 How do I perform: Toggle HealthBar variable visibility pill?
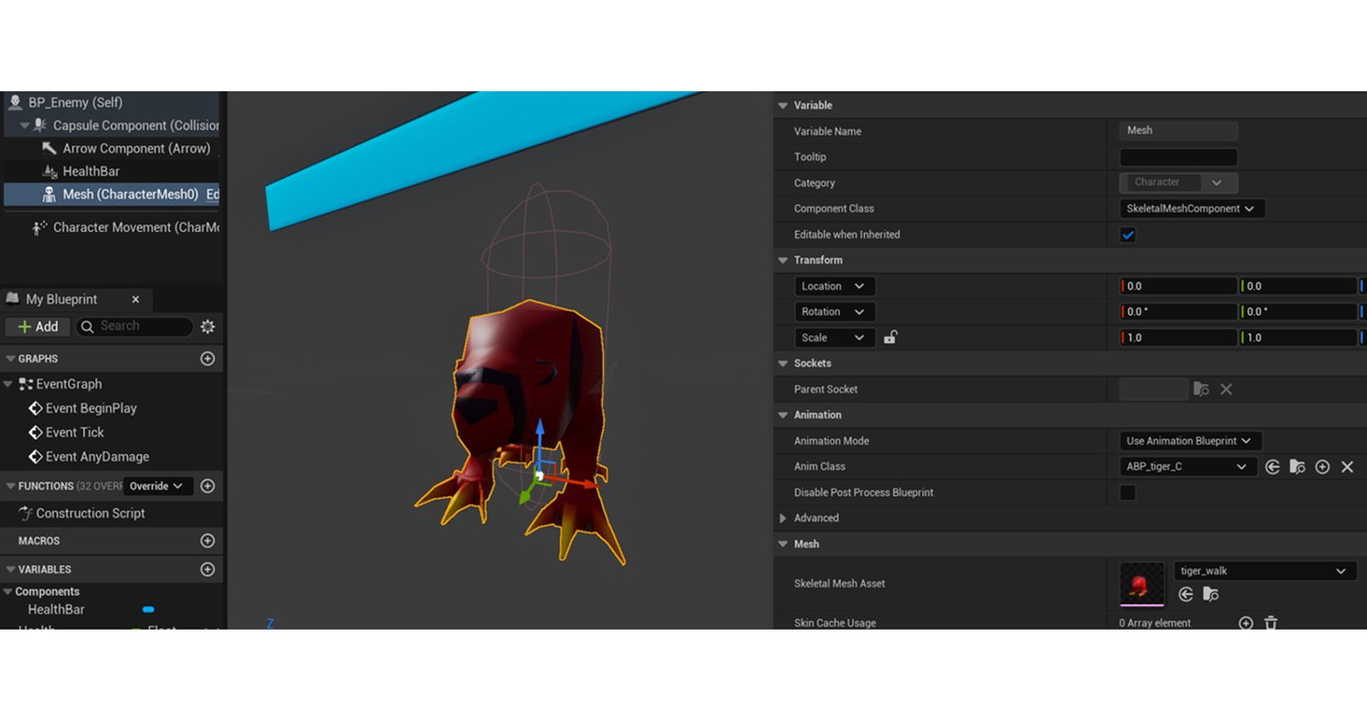coord(148,610)
